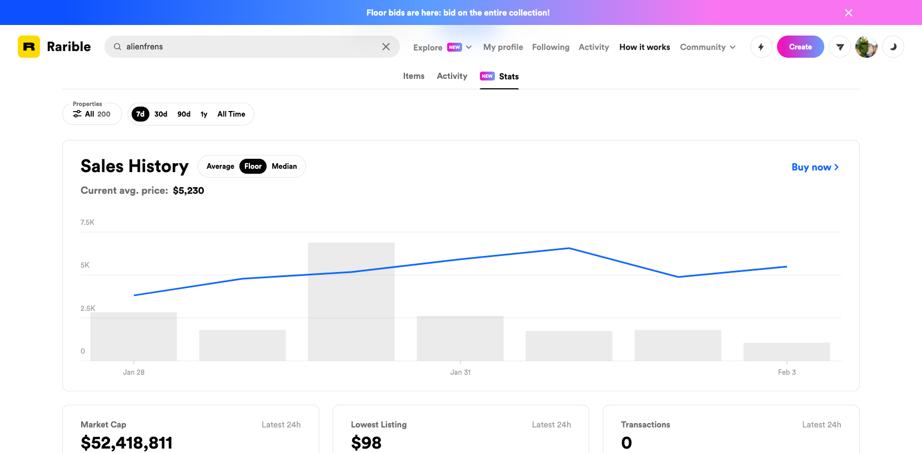This screenshot has width=922, height=453.
Task: Click the Sales History heading
Action: (x=134, y=166)
